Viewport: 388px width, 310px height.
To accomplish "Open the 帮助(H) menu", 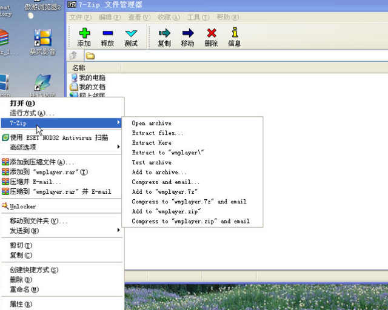I will click(x=228, y=18).
